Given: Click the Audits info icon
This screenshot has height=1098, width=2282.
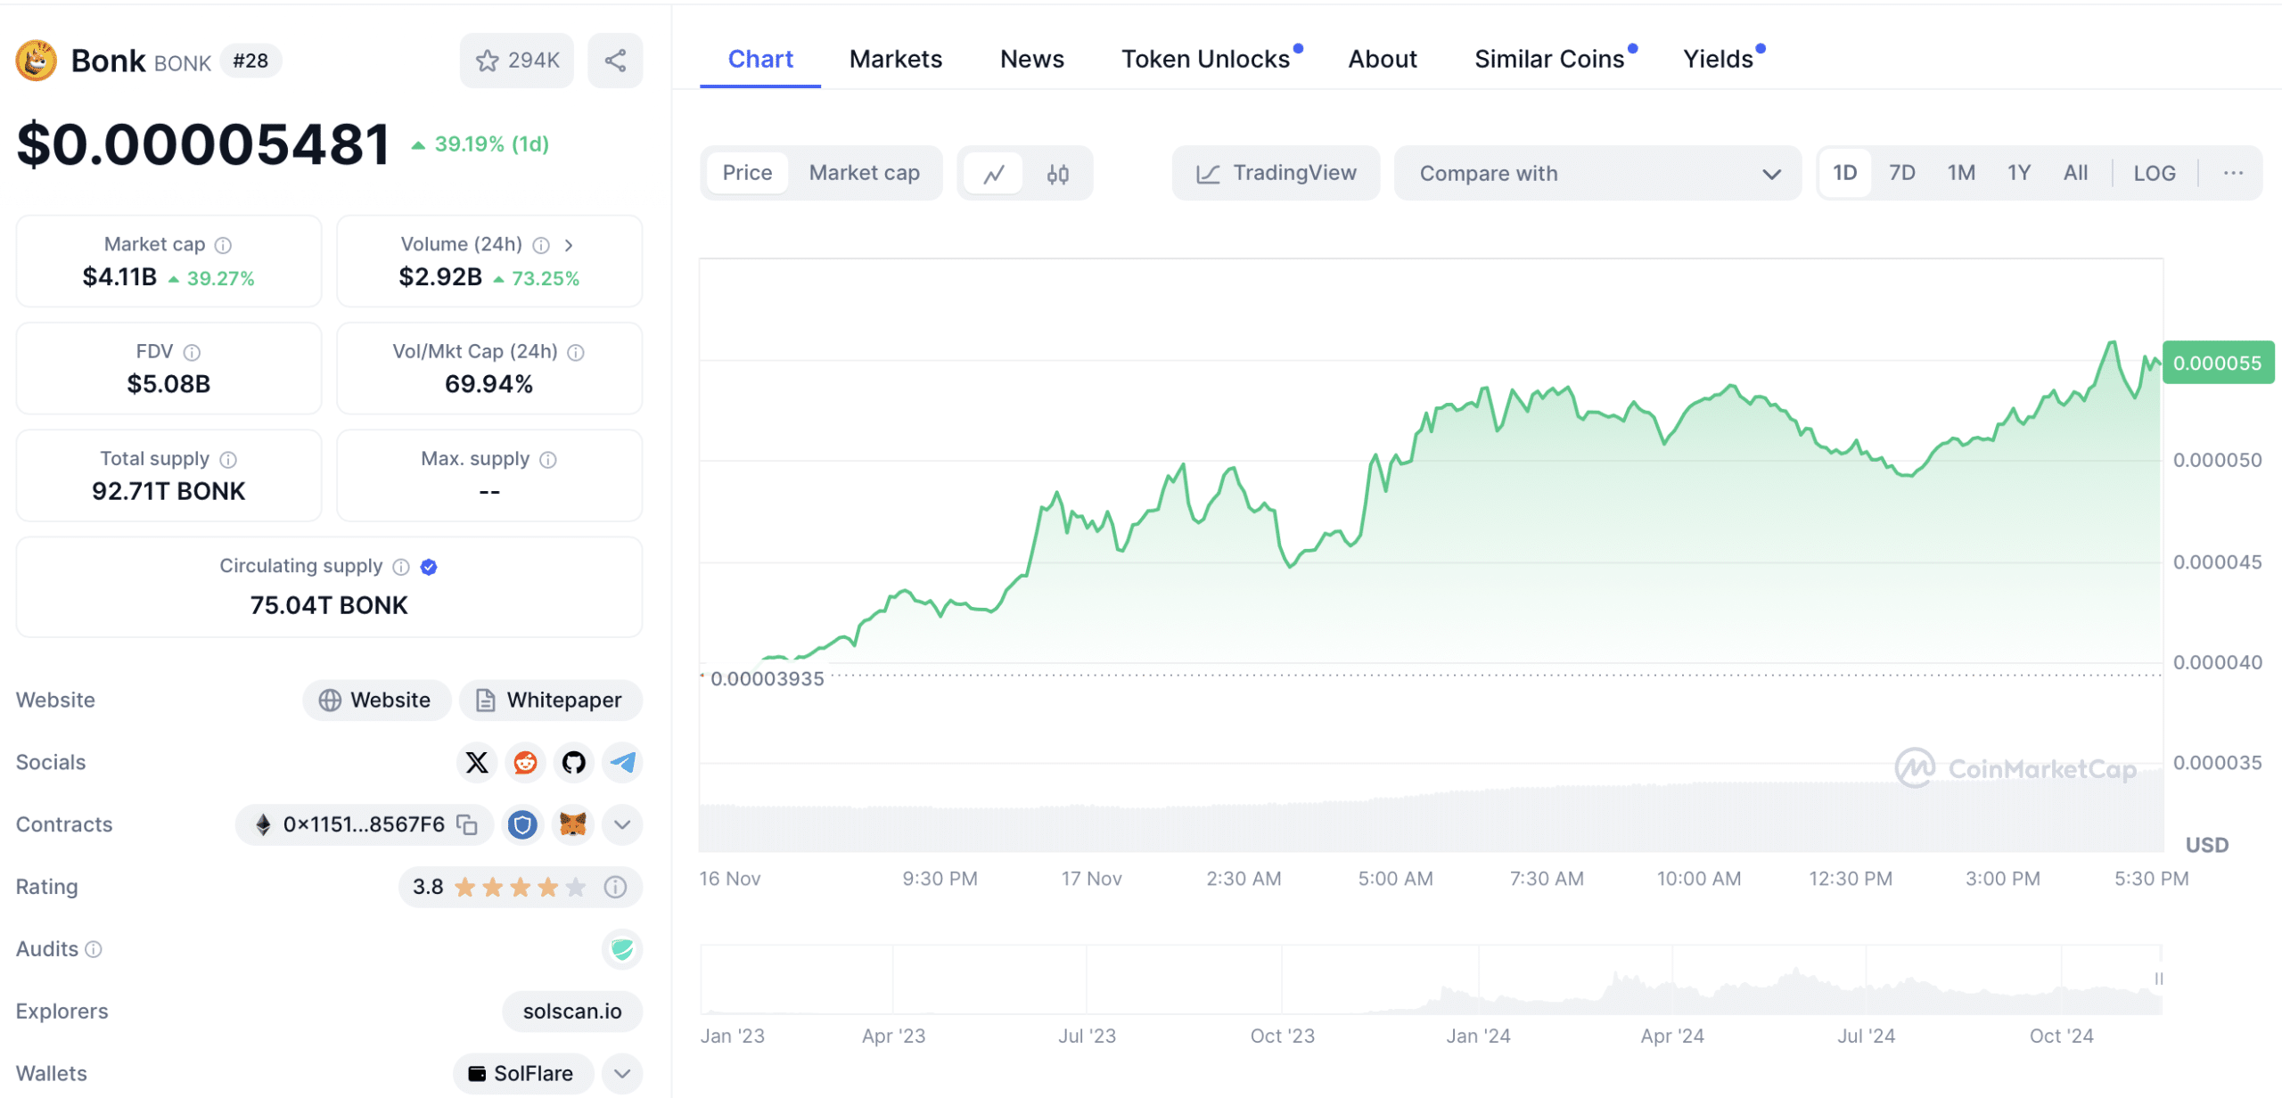Looking at the screenshot, I should (x=94, y=950).
